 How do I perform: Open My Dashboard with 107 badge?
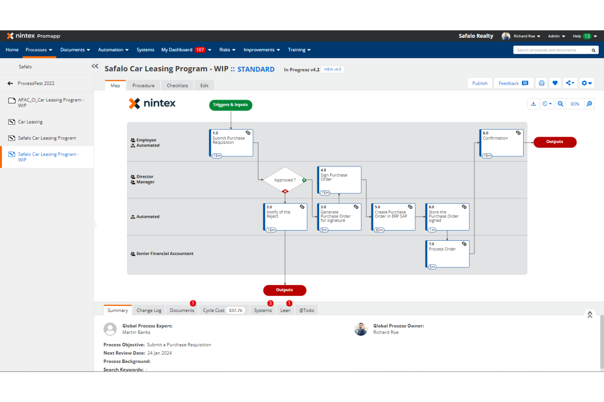186,50
